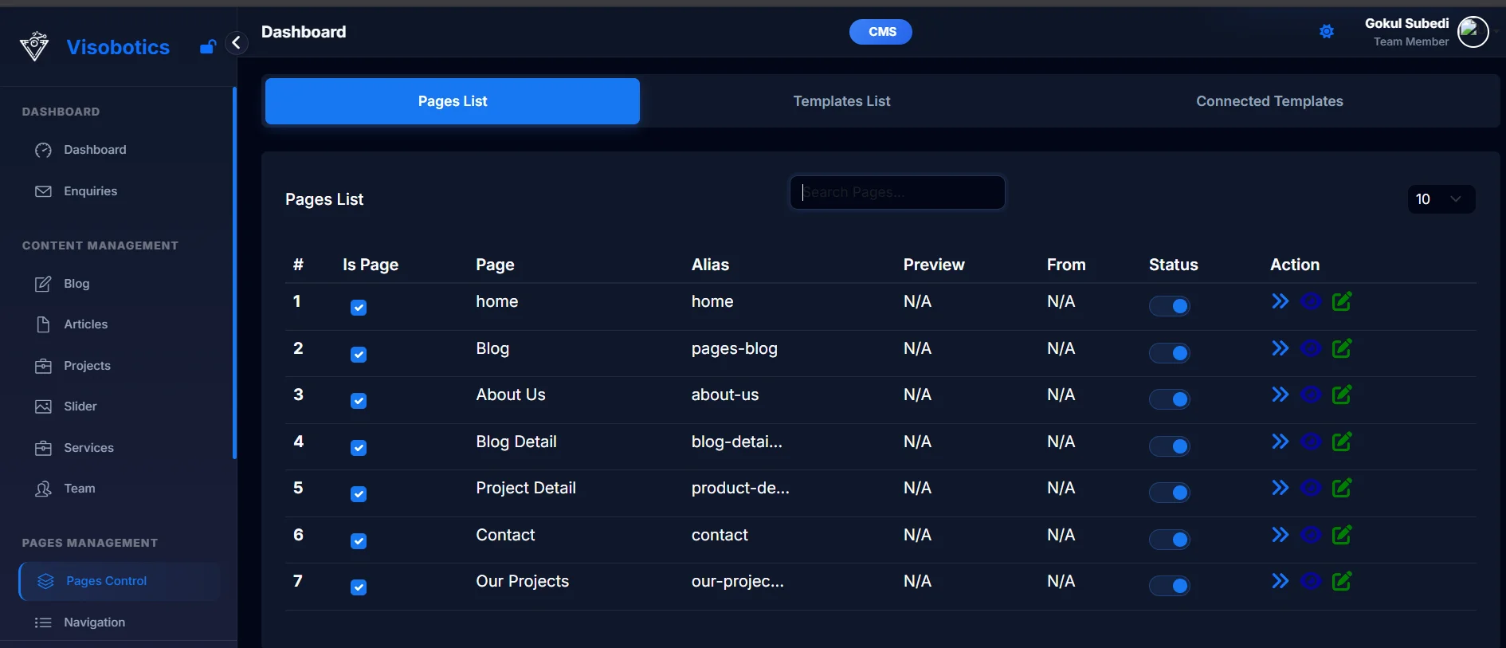Collapse sidebar using the left chevron button
The image size is (1506, 648).
point(236,43)
